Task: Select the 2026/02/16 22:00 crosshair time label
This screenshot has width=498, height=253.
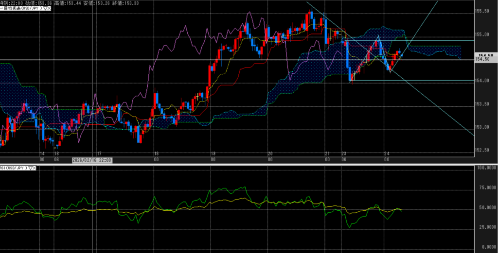Action: [92, 159]
